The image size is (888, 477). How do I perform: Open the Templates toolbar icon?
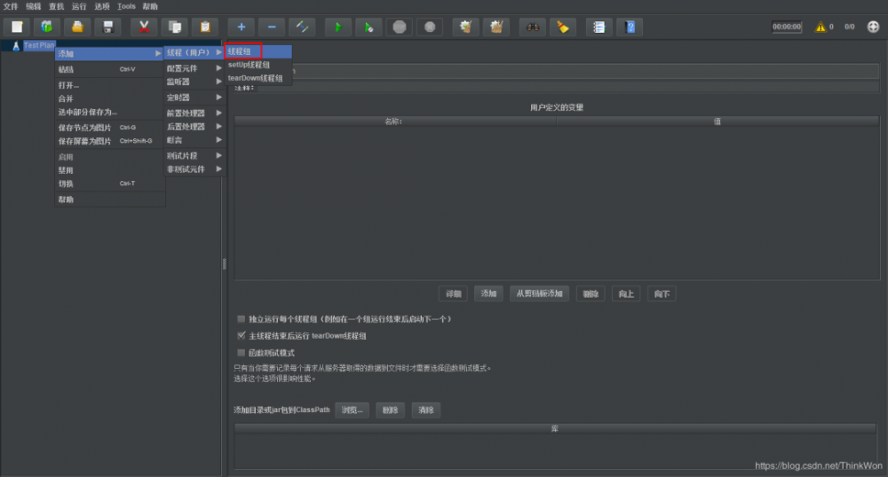point(47,27)
